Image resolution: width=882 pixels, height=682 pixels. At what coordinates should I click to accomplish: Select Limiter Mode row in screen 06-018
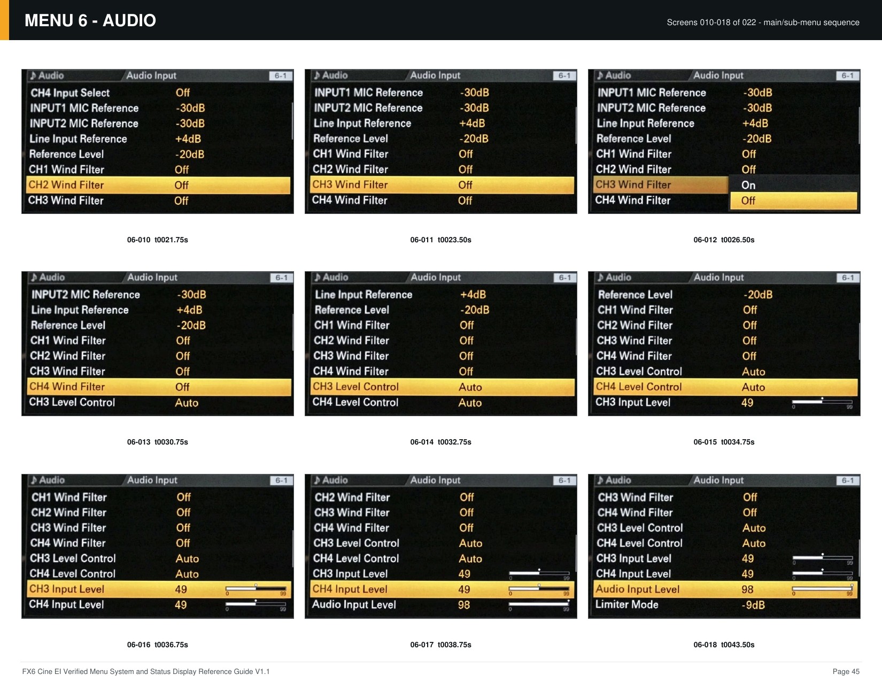[x=726, y=605]
